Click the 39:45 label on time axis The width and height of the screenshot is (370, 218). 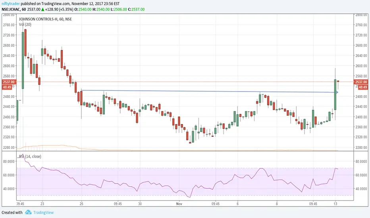20,204
